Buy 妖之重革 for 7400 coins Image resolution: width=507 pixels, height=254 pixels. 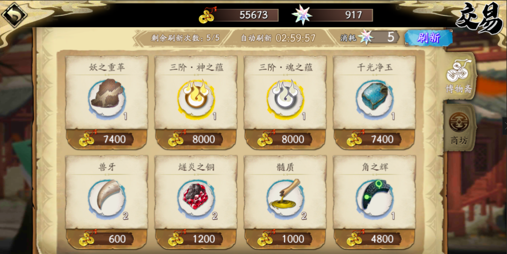coord(107,139)
